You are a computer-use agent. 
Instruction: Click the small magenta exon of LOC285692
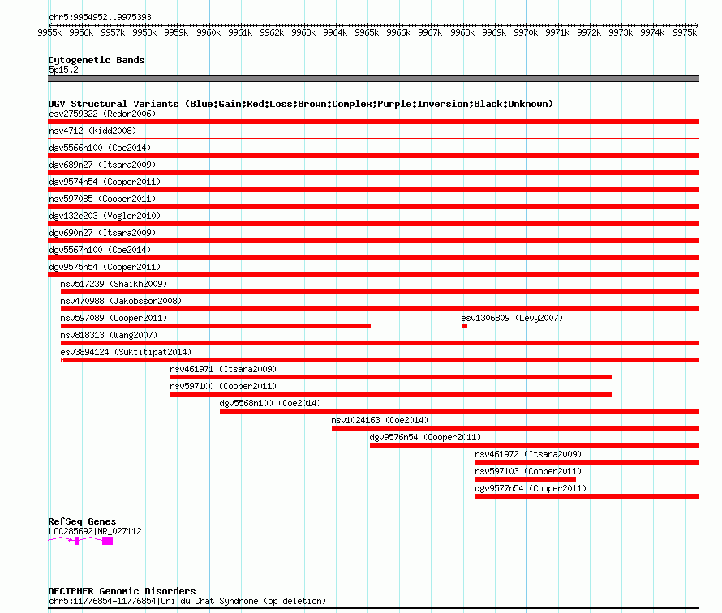pyautogui.click(x=77, y=541)
